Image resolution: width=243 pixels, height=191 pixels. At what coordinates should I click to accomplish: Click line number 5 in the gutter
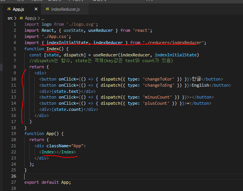click(15, 49)
